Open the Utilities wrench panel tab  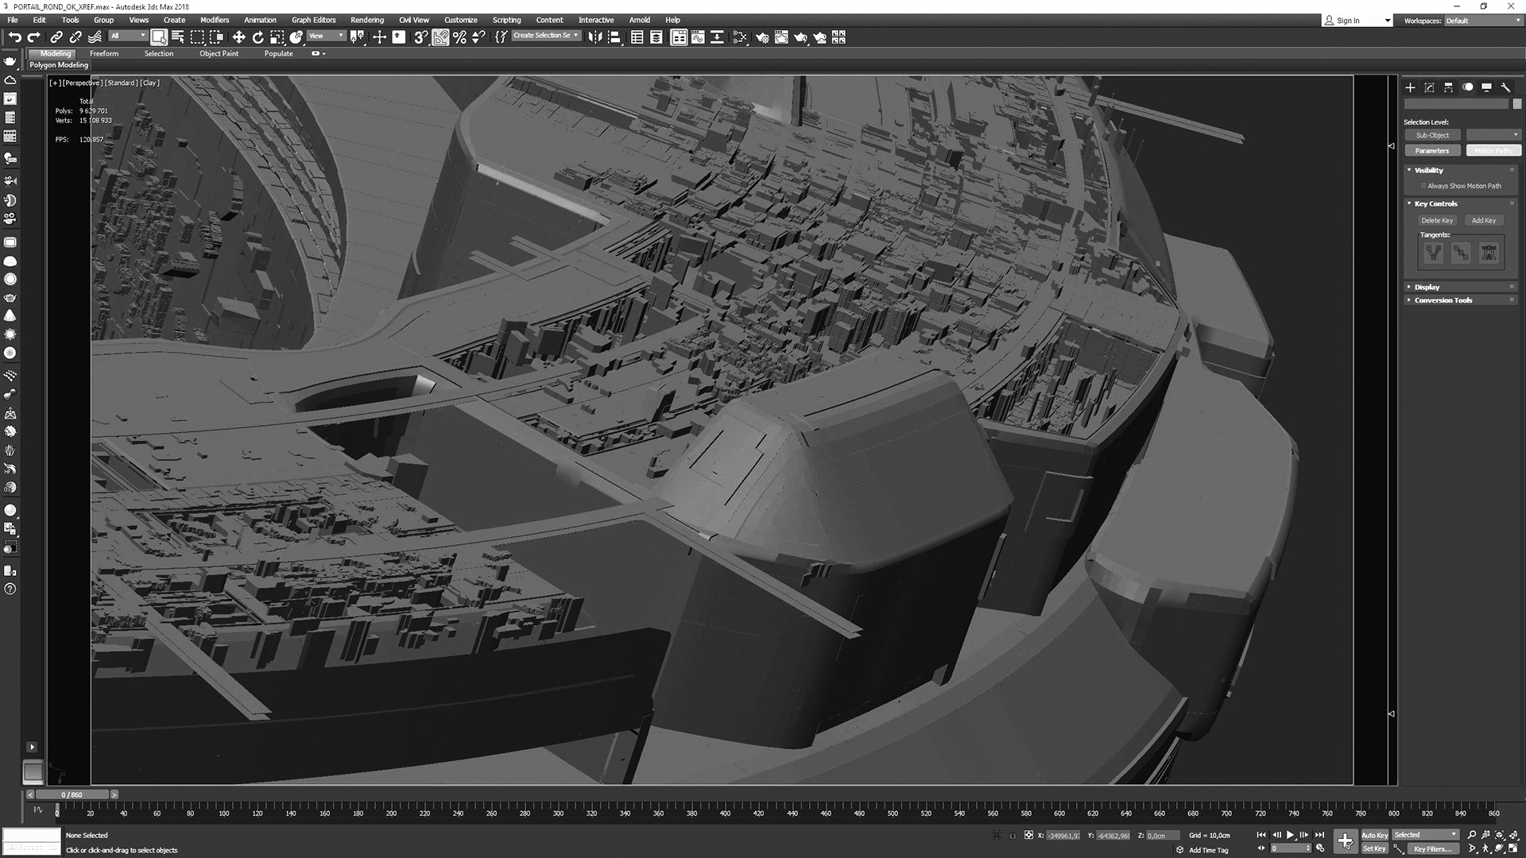point(1505,87)
